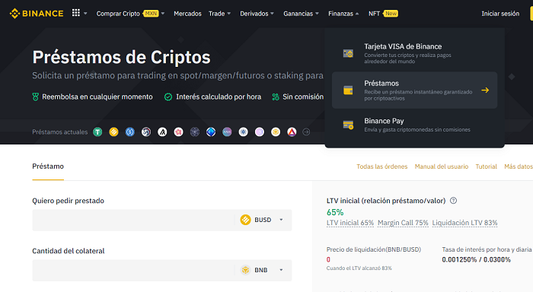Click the New badge beside NFT

pos(391,14)
